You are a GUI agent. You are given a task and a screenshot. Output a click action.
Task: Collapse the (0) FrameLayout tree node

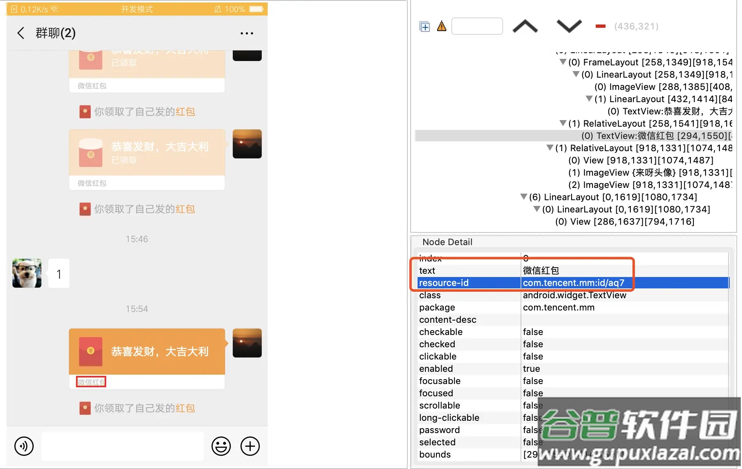tap(563, 62)
